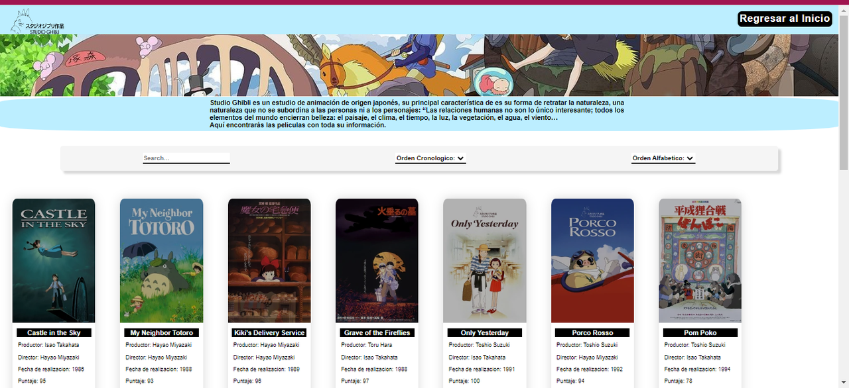Image resolution: width=849 pixels, height=388 pixels.
Task: Open the Orden Cronologico dropdown
Action: [430, 158]
